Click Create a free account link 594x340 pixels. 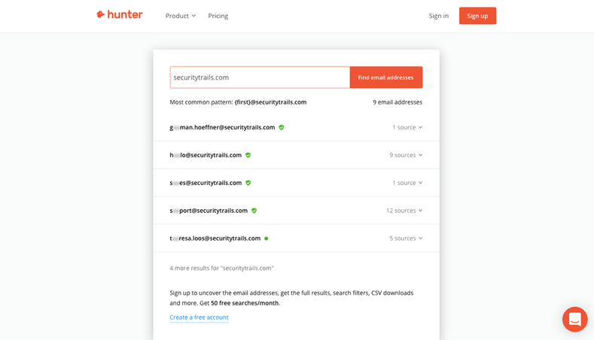(200, 317)
